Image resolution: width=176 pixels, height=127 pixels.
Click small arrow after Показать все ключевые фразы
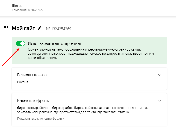click(x=64, y=119)
